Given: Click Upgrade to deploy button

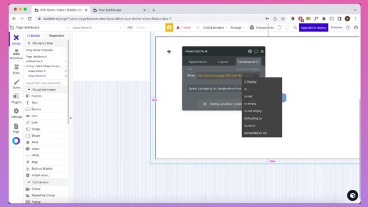Looking at the screenshot, I should 313,28.
